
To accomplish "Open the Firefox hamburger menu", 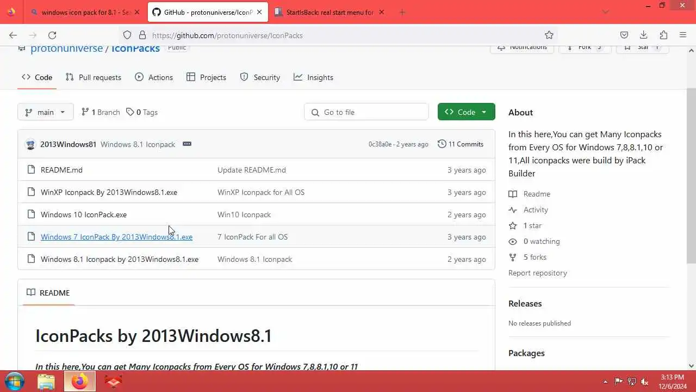I will [683, 35].
